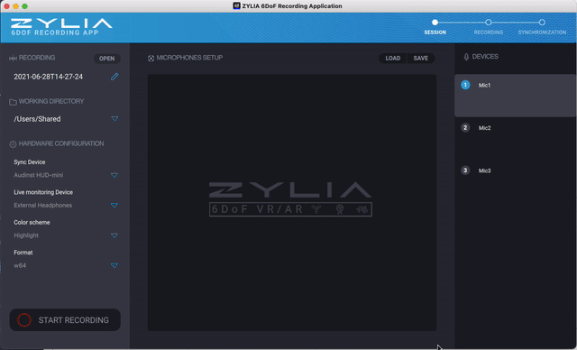Click the app icon in title bar
This screenshot has width=577, height=350.
click(236, 6)
